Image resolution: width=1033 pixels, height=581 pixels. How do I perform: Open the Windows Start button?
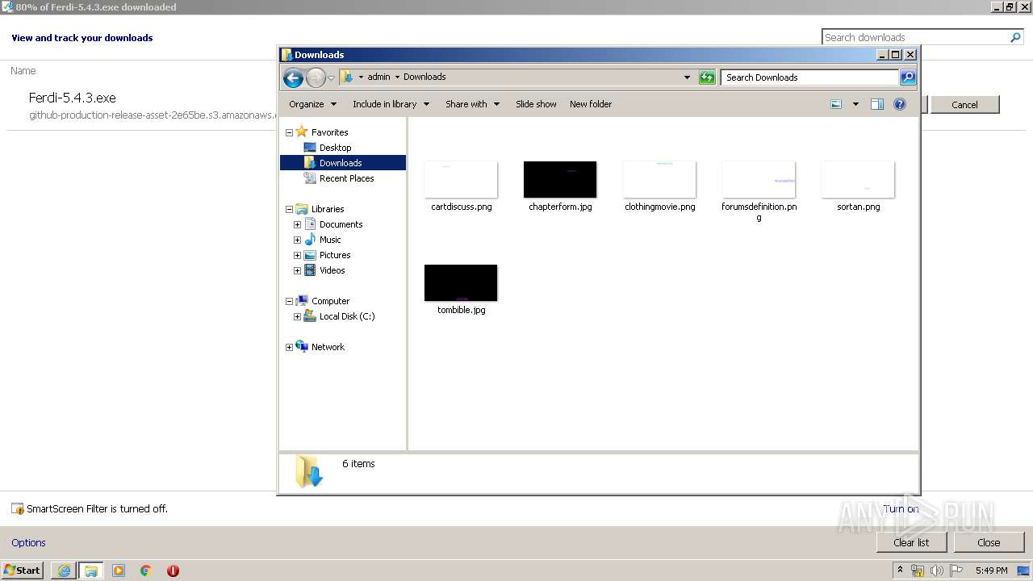[23, 570]
